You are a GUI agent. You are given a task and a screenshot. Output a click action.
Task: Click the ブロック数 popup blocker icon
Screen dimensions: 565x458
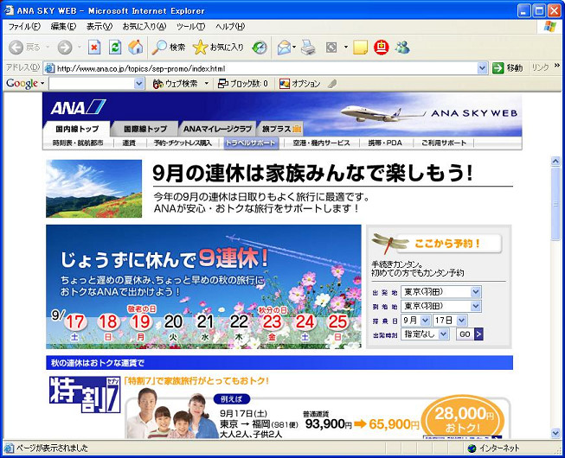(x=223, y=84)
